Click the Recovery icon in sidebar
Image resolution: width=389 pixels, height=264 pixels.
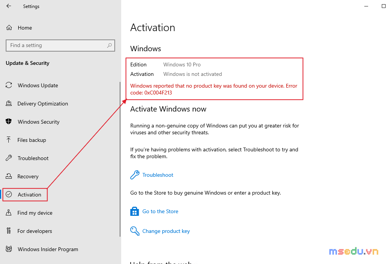[x=9, y=176]
